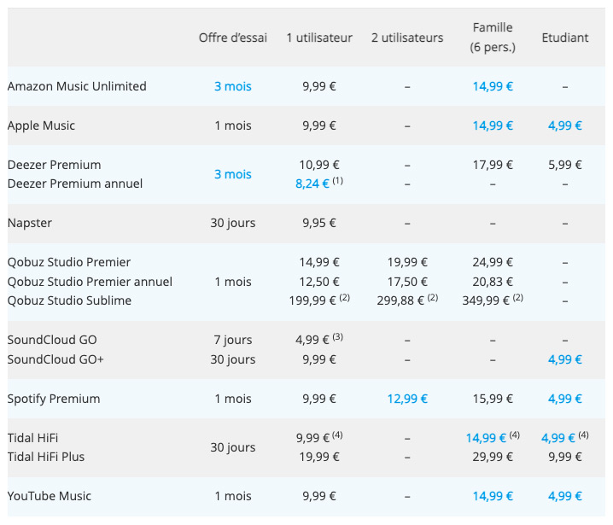The image size is (613, 525).
Task: Click the Spotify Premium row label
Action: point(54,399)
